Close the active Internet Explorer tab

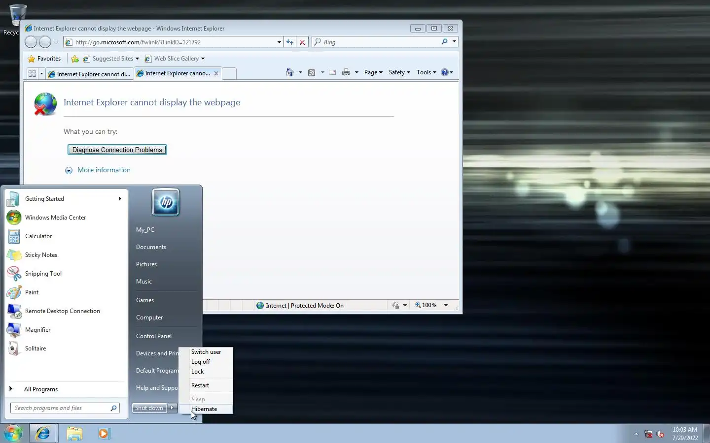[216, 73]
